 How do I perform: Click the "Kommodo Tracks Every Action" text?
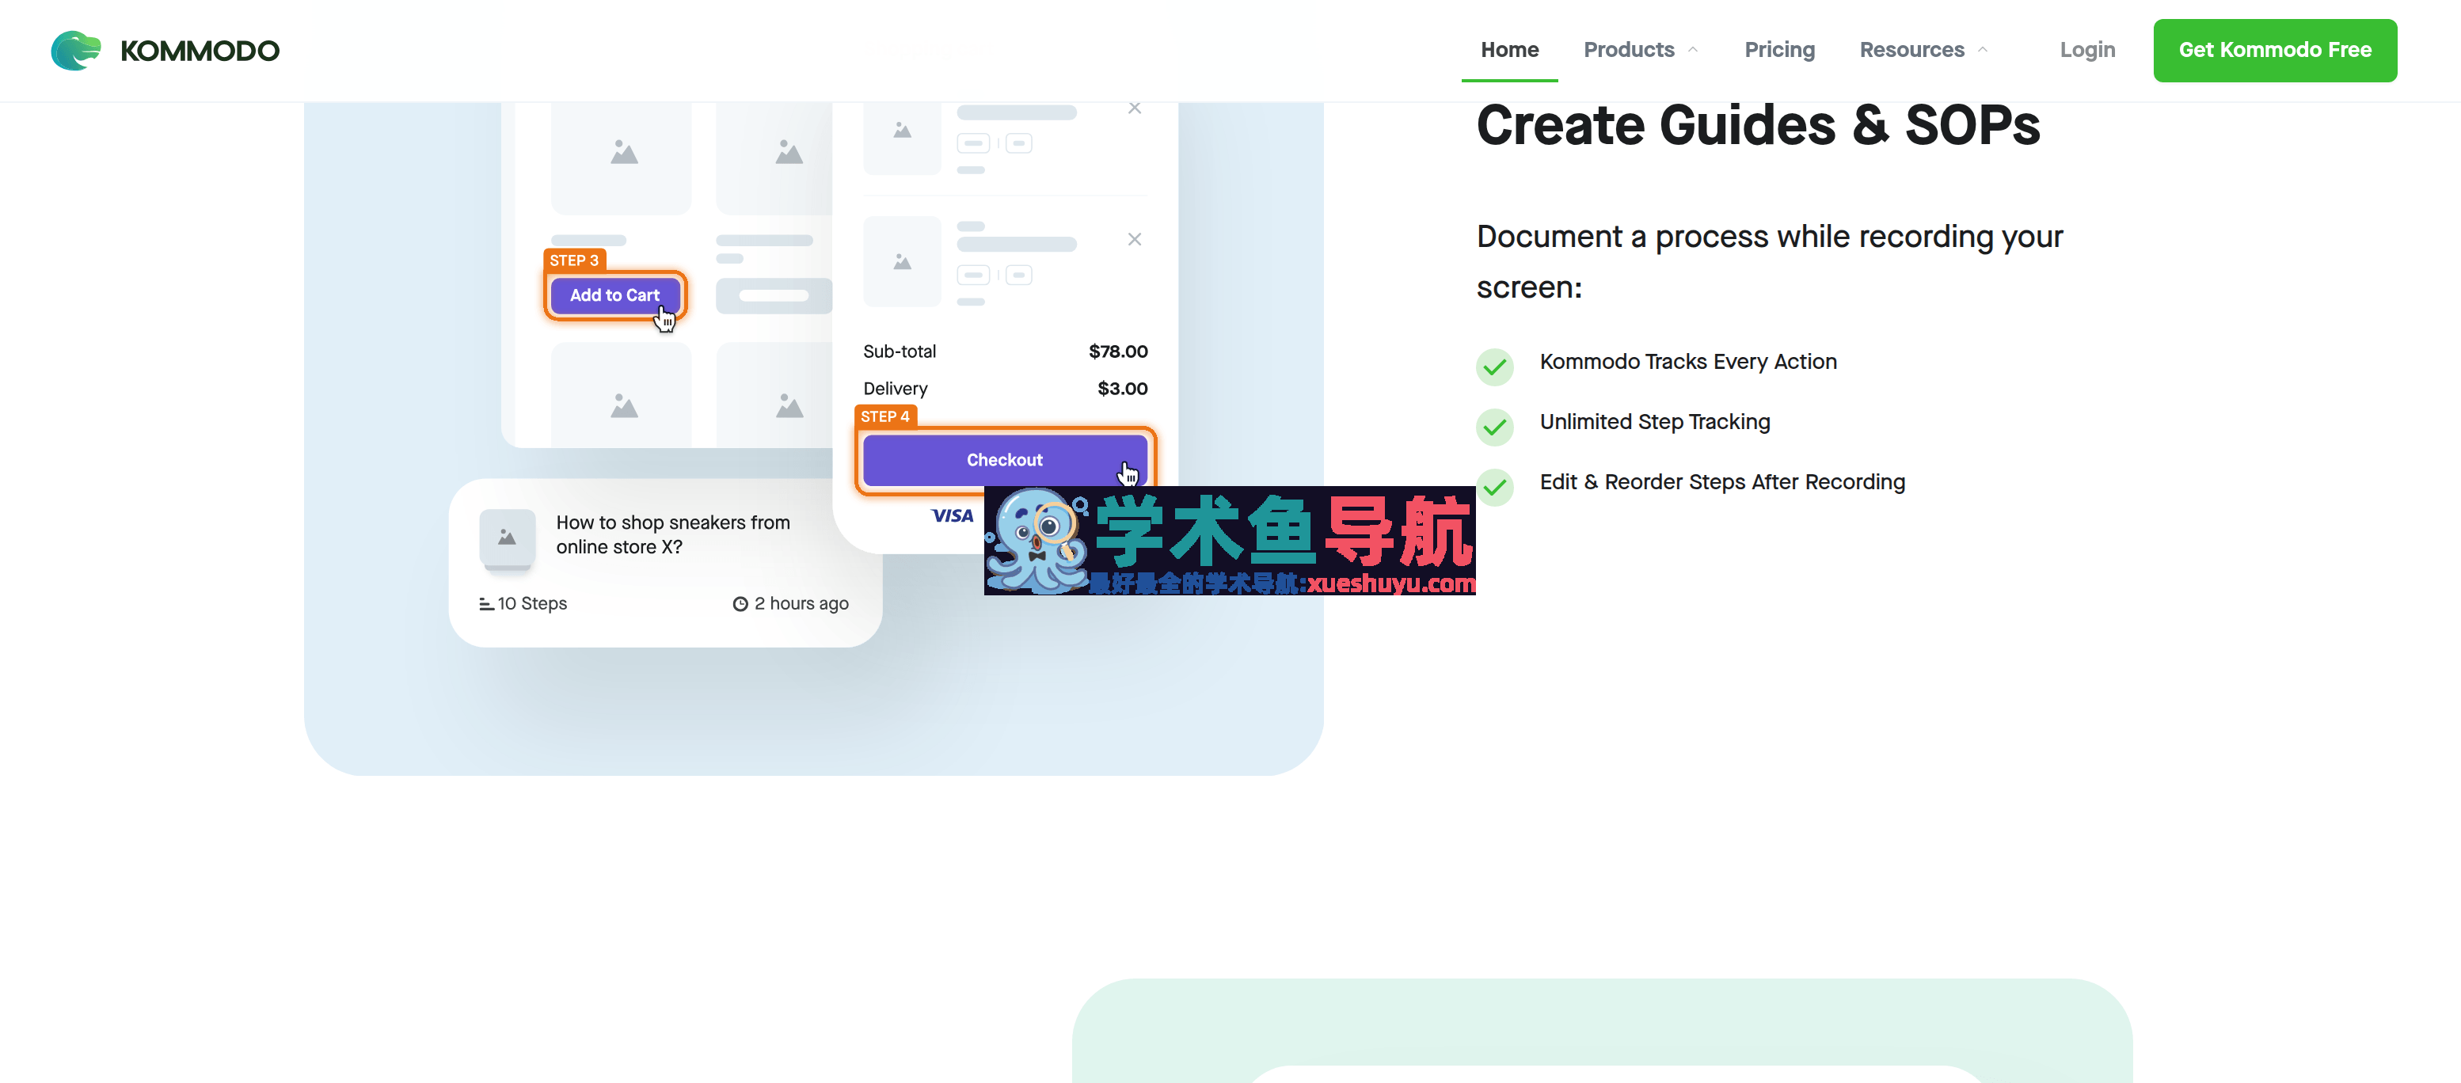pos(1688,362)
